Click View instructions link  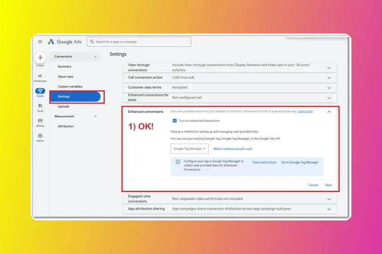click(x=264, y=162)
